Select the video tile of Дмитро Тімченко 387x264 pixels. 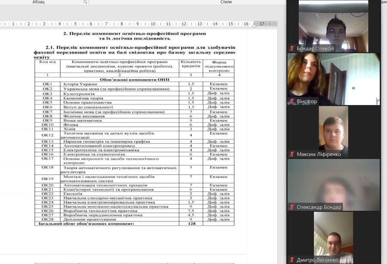[333, 238]
